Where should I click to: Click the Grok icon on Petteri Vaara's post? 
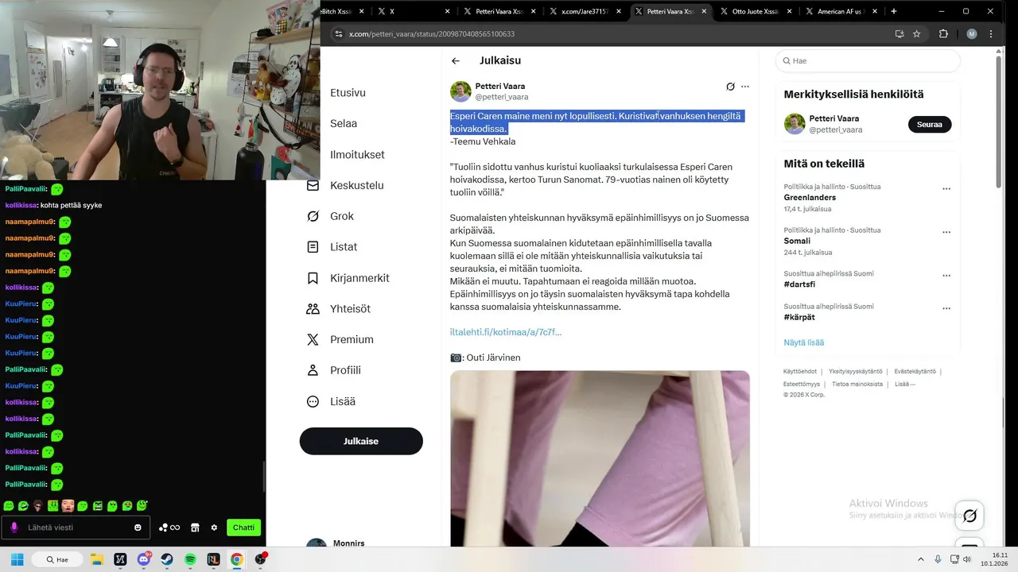[x=730, y=87]
